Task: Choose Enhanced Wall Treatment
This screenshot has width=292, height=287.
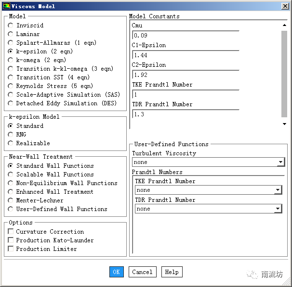Action: pos(11,191)
